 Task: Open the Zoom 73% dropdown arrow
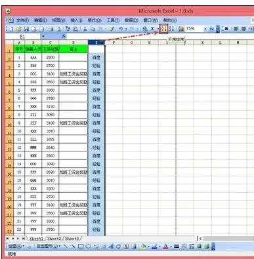tap(205, 29)
